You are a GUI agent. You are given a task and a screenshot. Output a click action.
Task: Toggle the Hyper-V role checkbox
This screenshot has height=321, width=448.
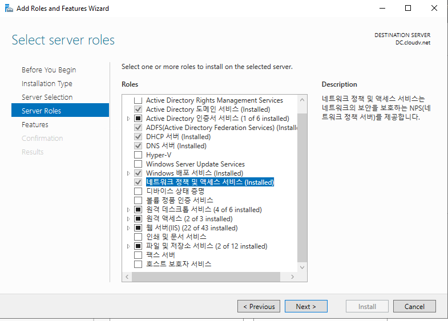coord(138,155)
